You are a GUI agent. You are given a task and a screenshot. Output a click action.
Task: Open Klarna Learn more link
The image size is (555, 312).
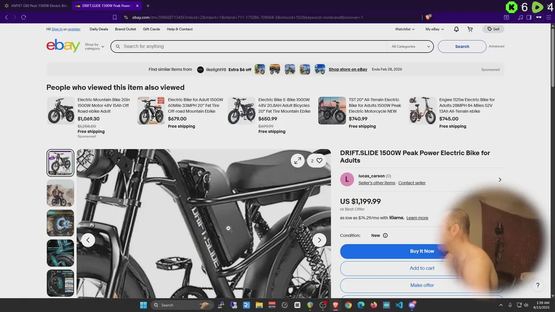click(x=417, y=218)
